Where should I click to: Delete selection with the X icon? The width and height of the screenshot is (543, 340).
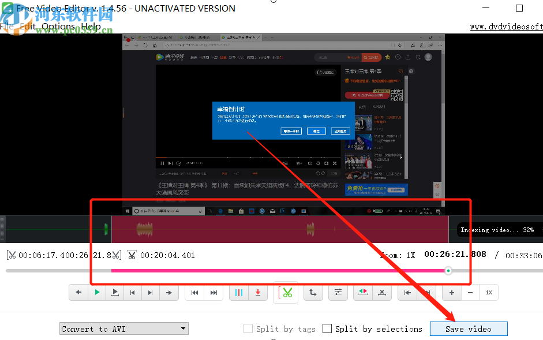click(x=382, y=292)
